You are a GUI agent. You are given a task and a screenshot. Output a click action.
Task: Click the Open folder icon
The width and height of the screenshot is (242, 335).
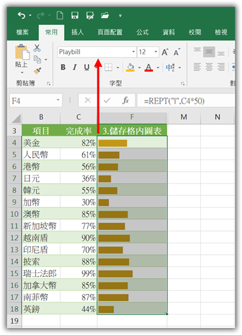105,15
